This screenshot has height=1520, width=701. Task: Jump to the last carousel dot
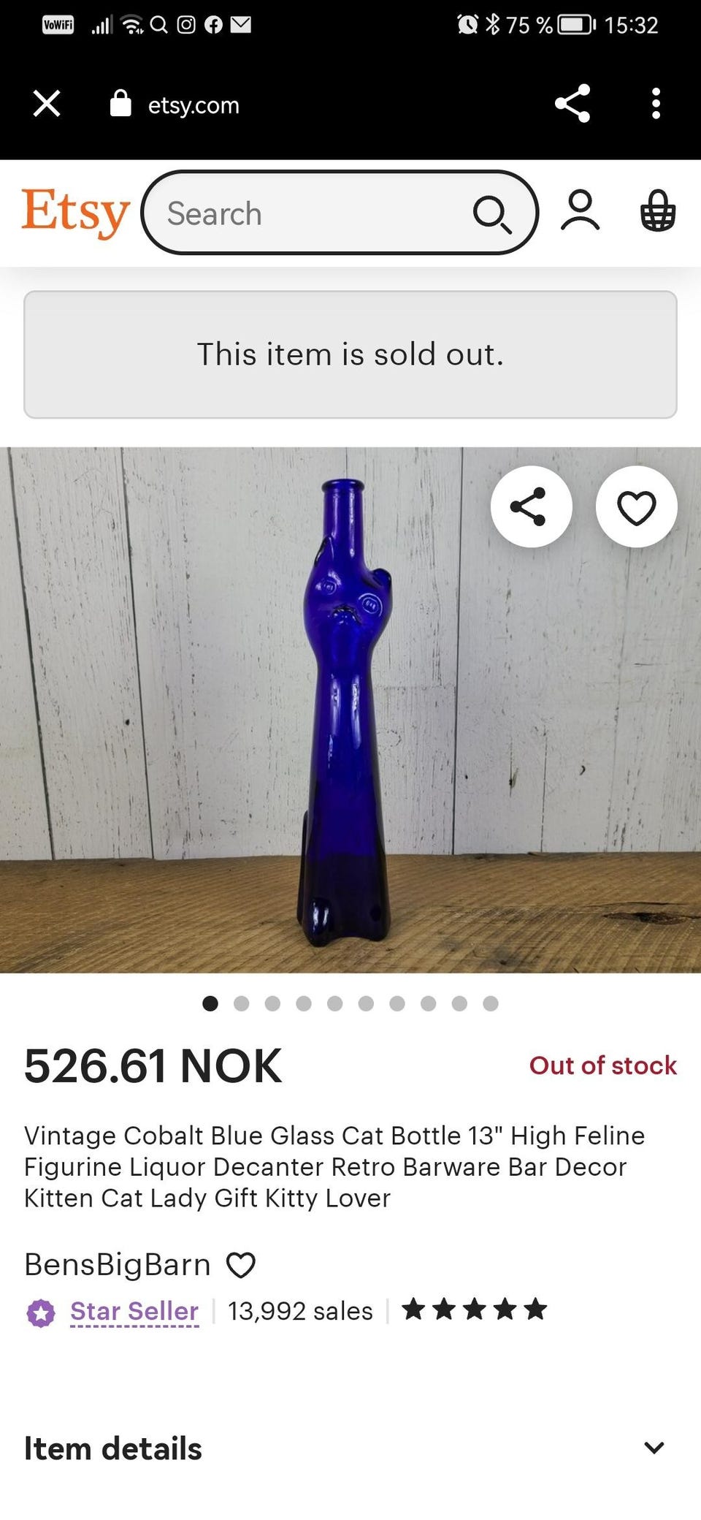pyautogui.click(x=491, y=1003)
